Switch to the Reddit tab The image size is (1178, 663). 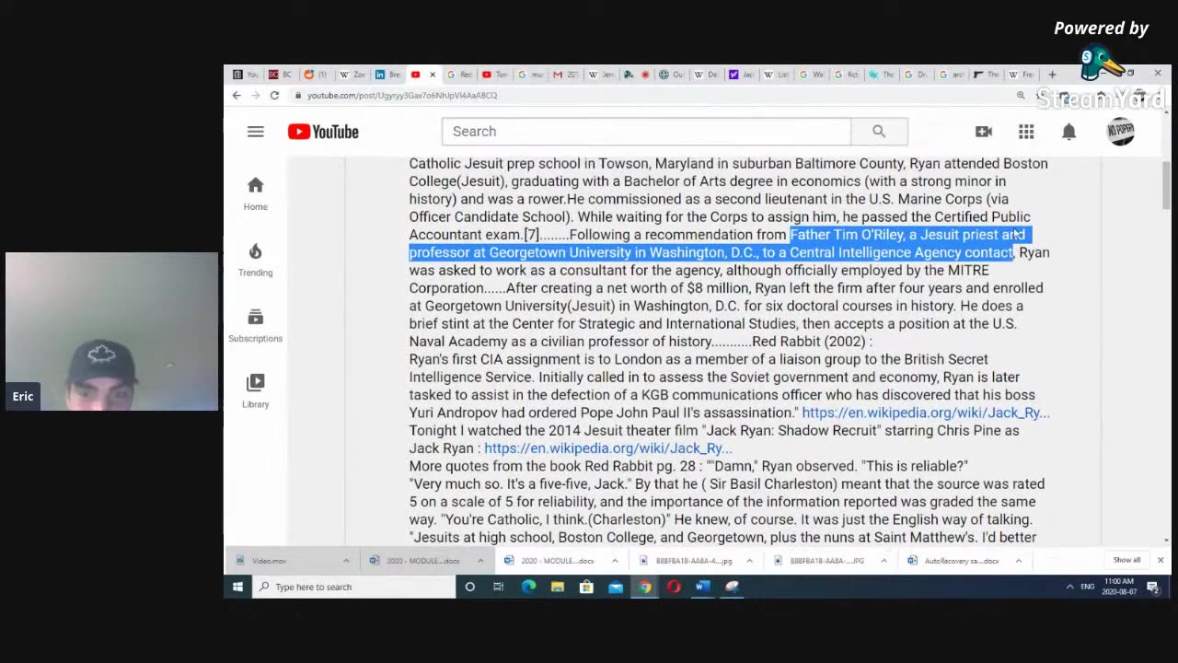(317, 75)
